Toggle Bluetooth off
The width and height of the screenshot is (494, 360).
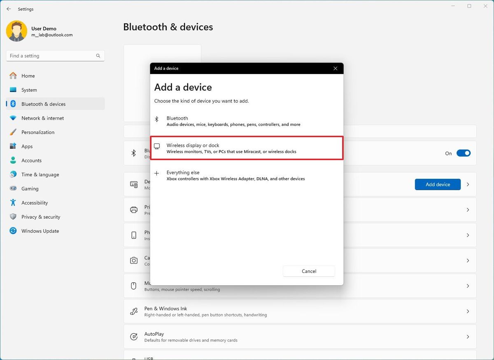(x=464, y=152)
